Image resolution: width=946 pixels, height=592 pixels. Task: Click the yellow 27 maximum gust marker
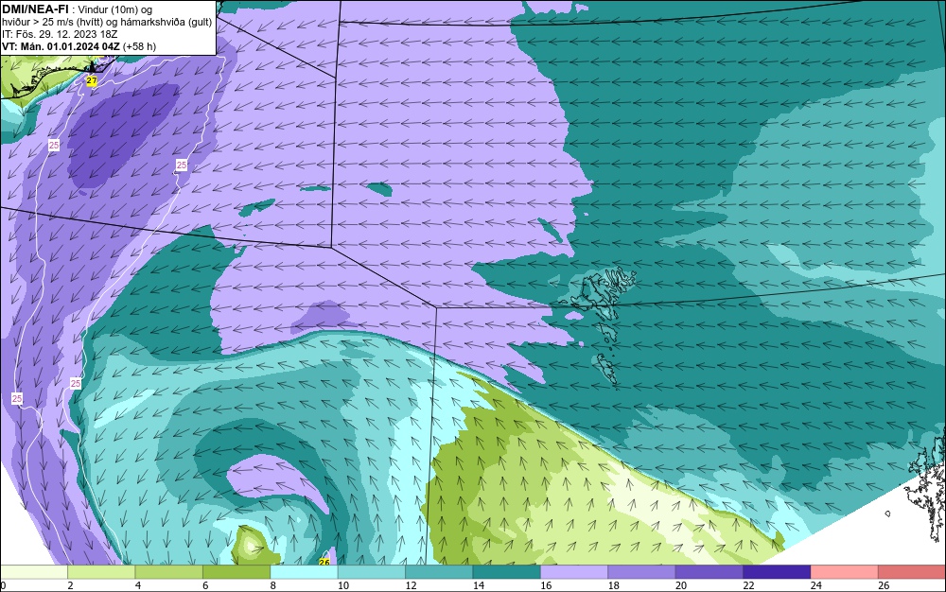[92, 80]
